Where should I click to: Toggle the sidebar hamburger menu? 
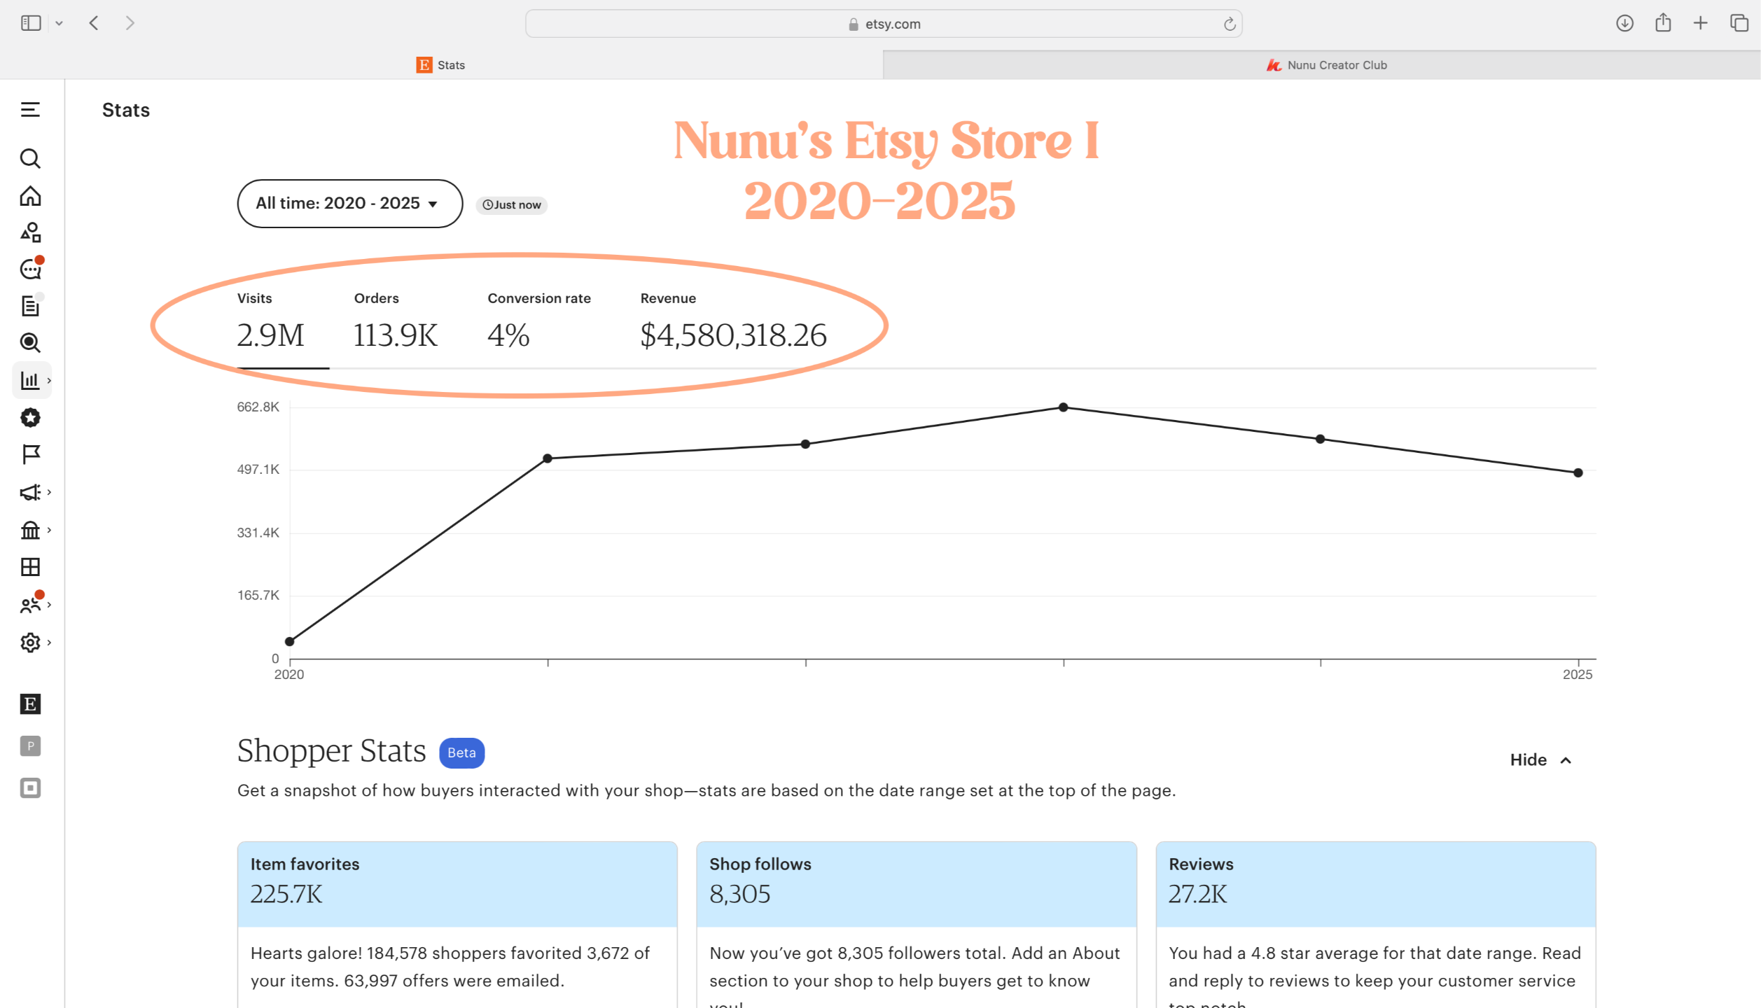30,110
